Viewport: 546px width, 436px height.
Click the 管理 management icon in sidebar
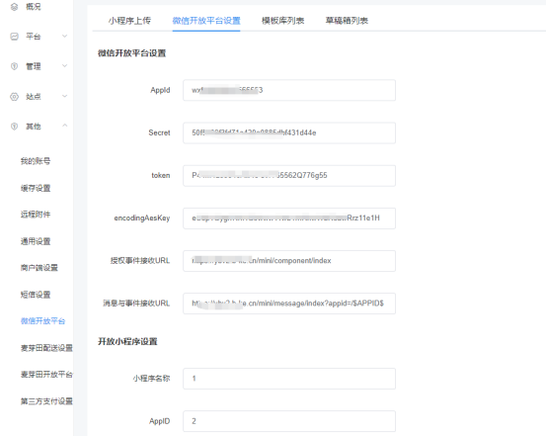pos(14,66)
